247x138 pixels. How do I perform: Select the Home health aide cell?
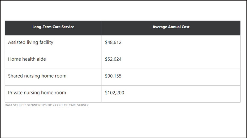[x=53, y=60]
